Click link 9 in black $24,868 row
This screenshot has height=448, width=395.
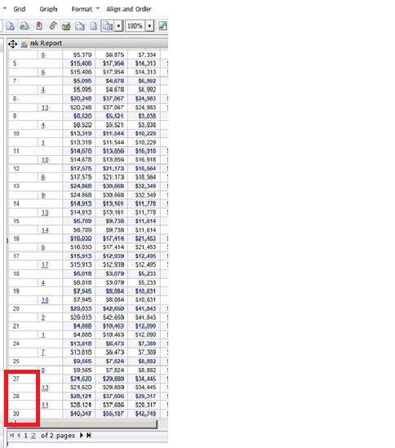(43, 195)
